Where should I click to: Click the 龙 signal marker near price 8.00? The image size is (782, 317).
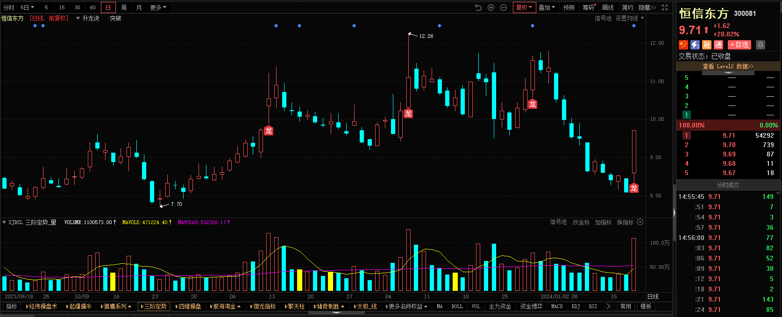[x=634, y=188]
